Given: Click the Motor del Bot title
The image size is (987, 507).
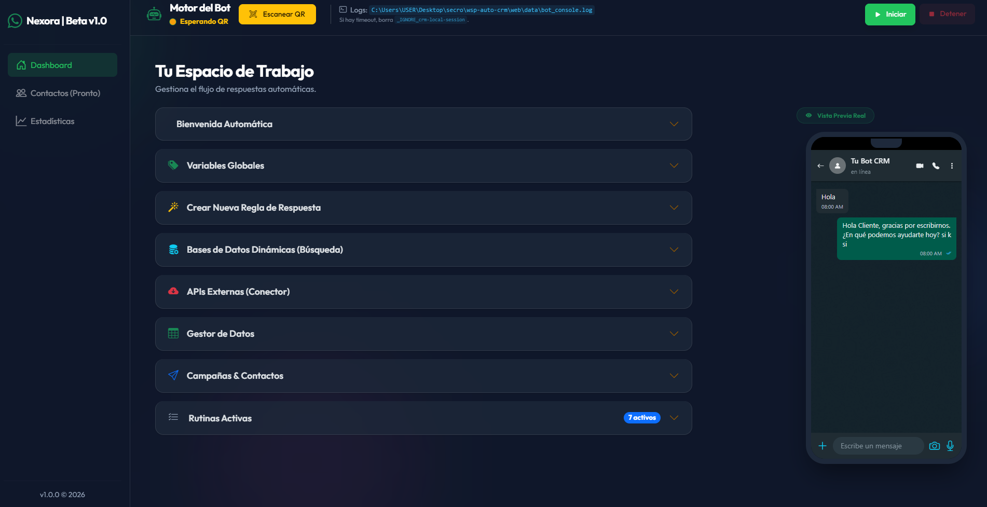Looking at the screenshot, I should click(200, 8).
